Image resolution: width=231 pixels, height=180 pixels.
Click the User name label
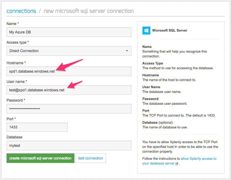(x=16, y=82)
